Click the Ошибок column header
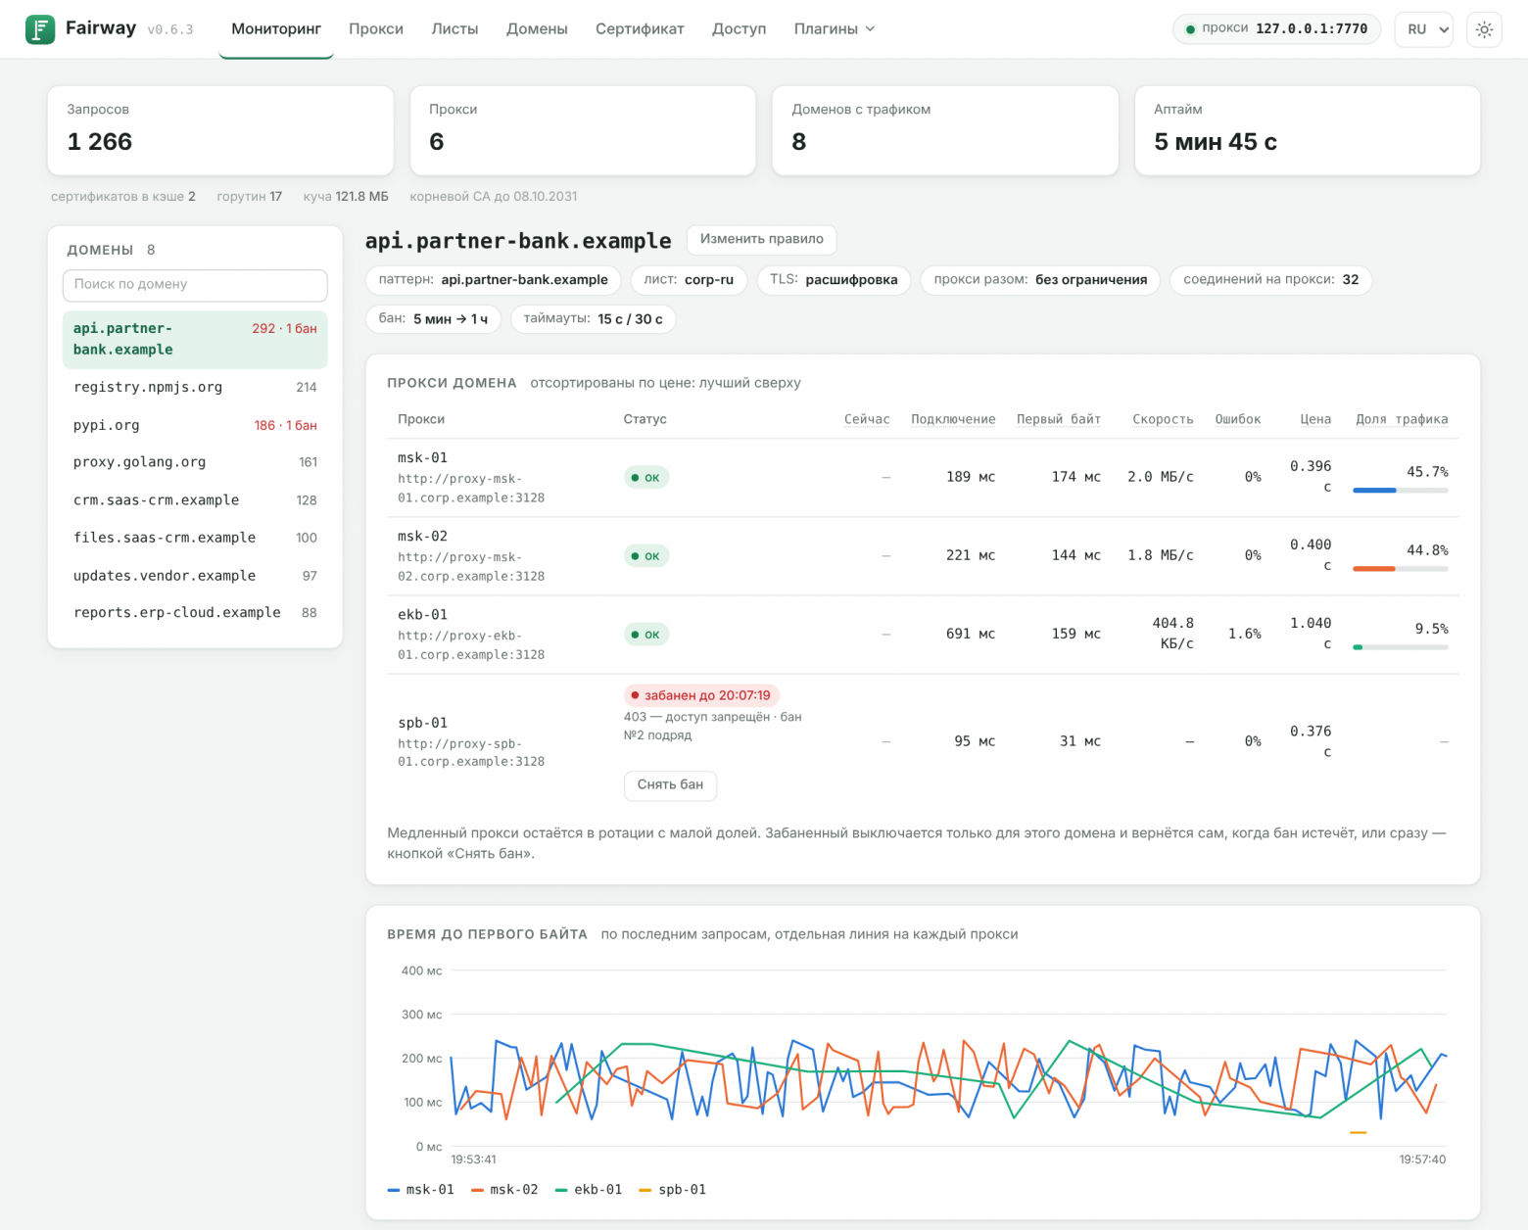 (x=1238, y=419)
